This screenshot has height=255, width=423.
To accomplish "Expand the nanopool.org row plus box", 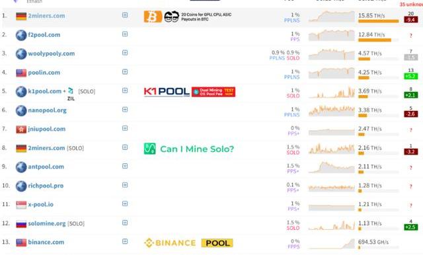I will 125,110.
